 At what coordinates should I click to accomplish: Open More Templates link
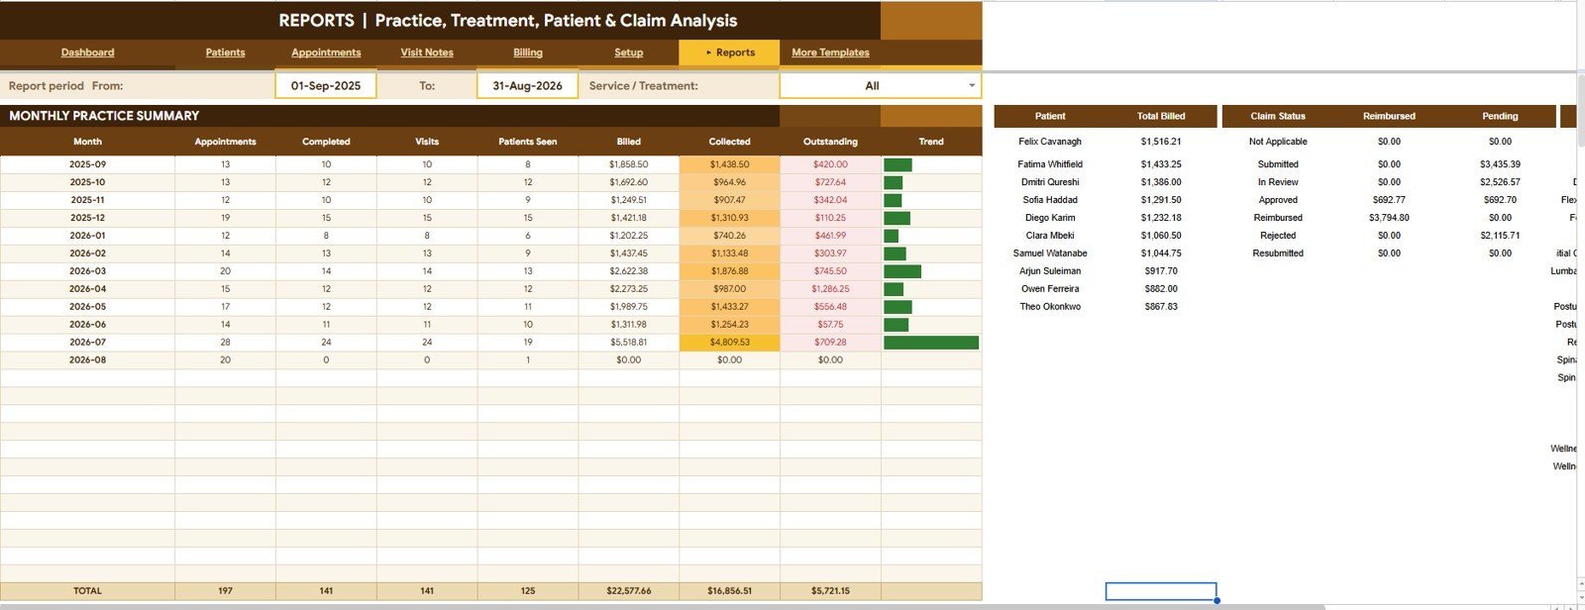click(830, 52)
